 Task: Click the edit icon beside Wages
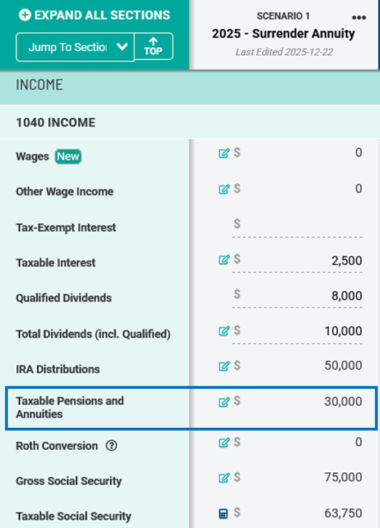pos(223,153)
